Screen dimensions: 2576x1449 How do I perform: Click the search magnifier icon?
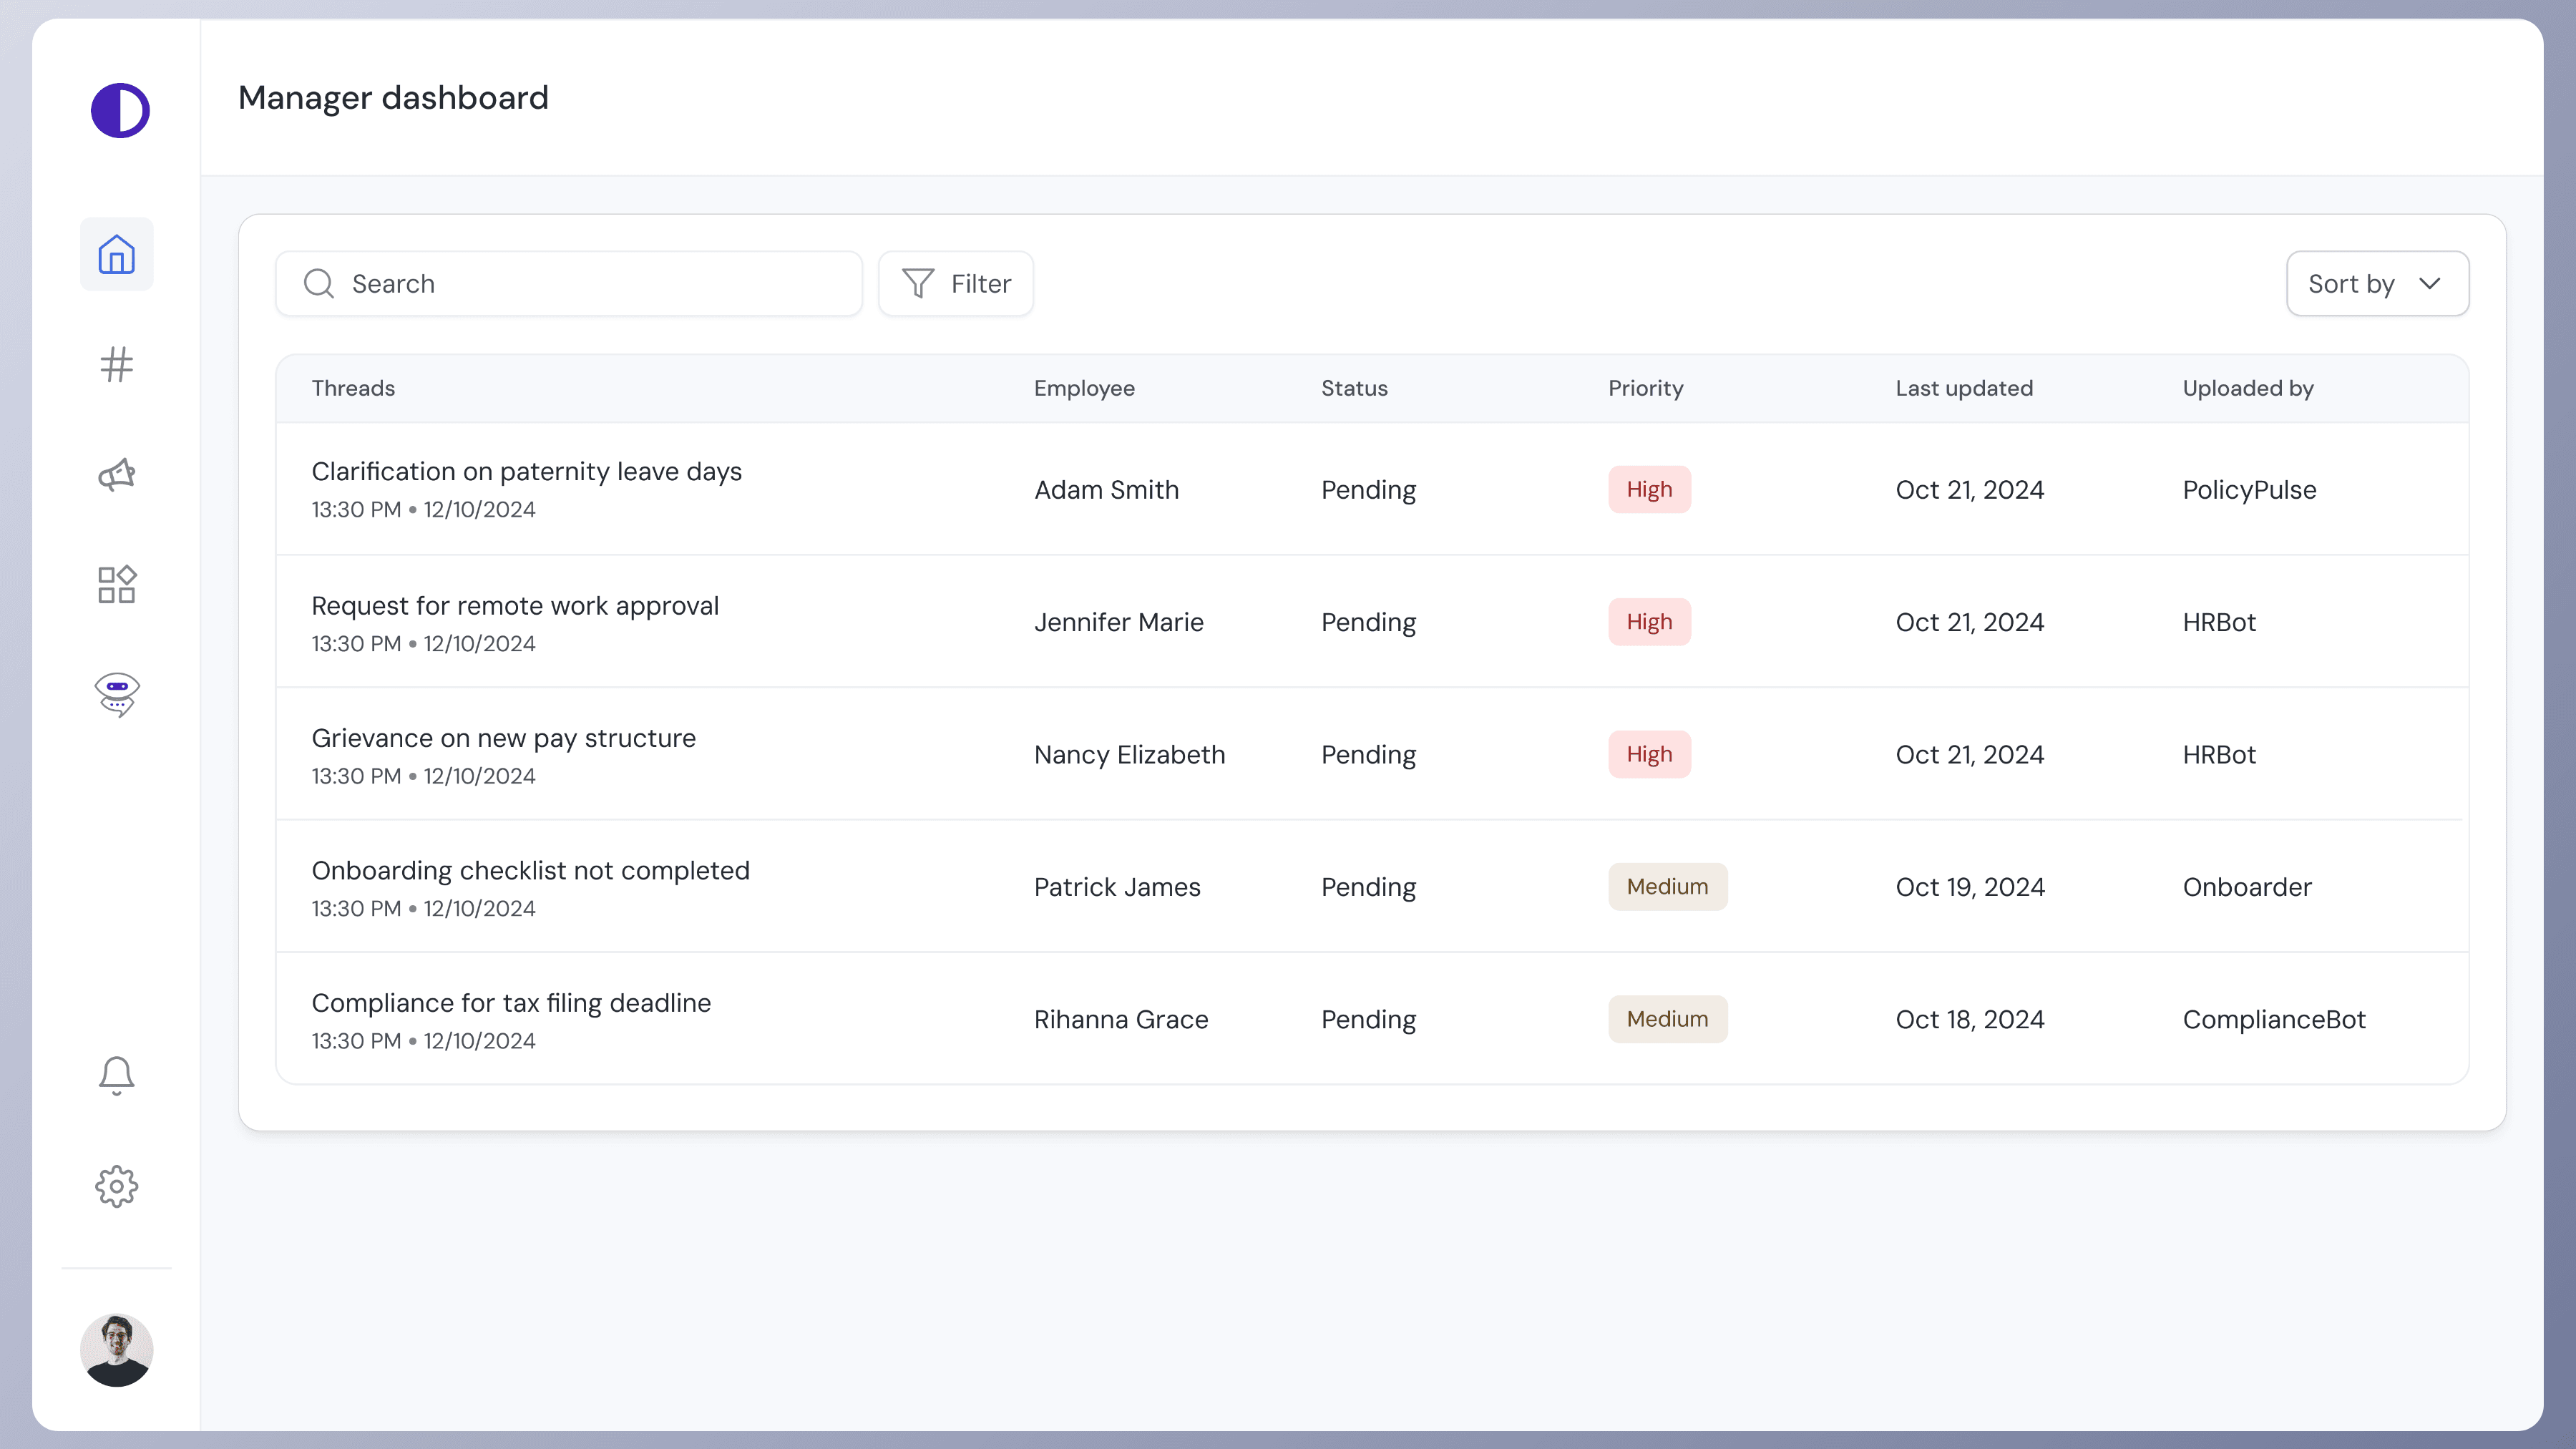tap(319, 284)
